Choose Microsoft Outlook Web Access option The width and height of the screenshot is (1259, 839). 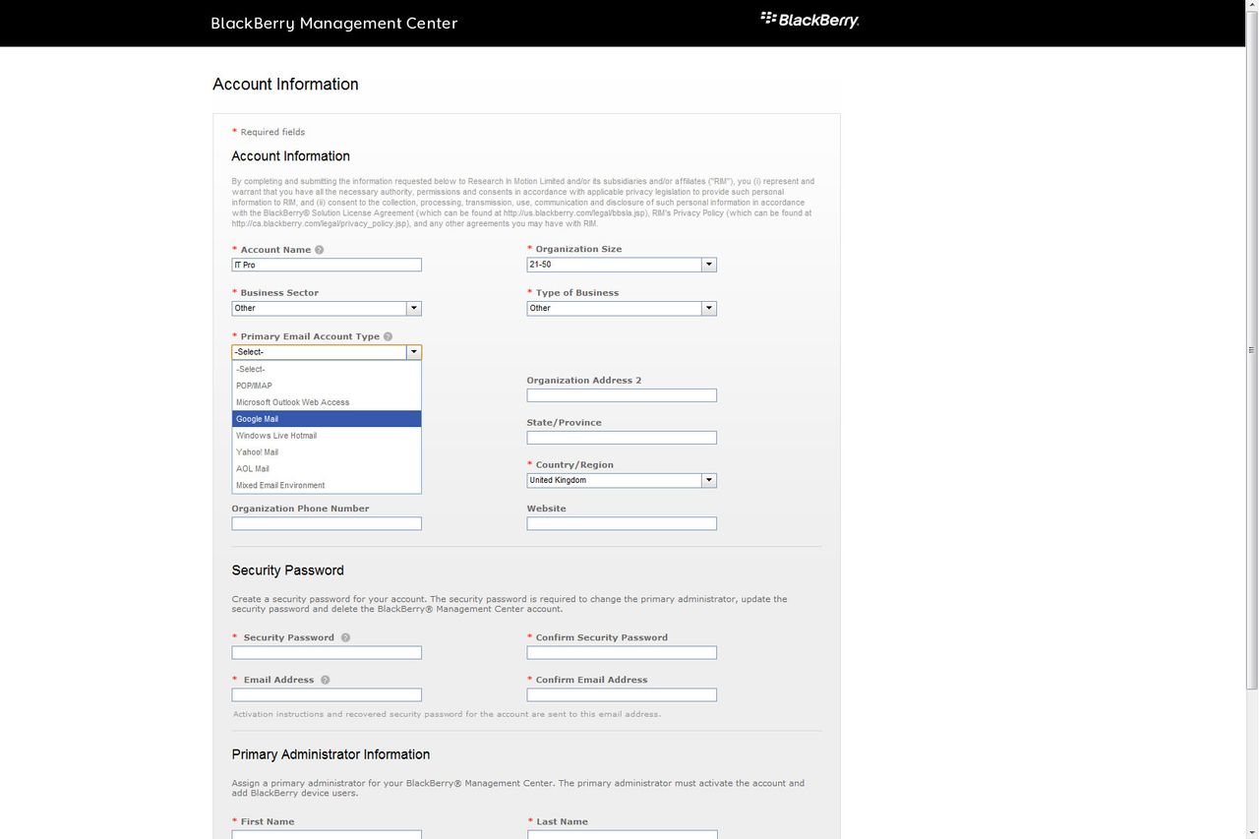coord(327,402)
